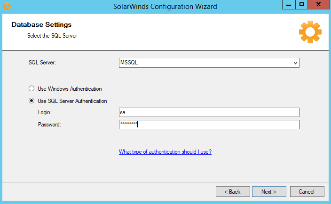Viewport: 331px width, 204px height.
Task: Click into the Login field containing sa
Action: coord(209,112)
